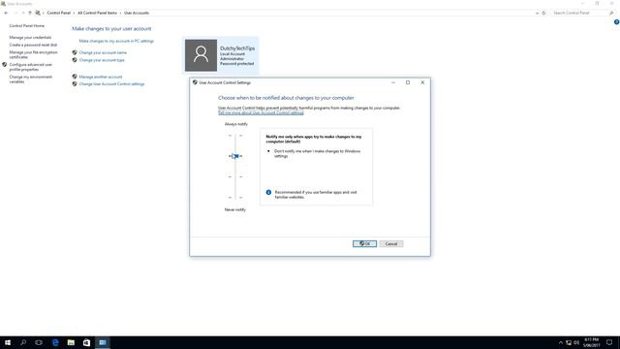Click OK in User Account Control Settings
The height and width of the screenshot is (349, 620).
tap(364, 243)
